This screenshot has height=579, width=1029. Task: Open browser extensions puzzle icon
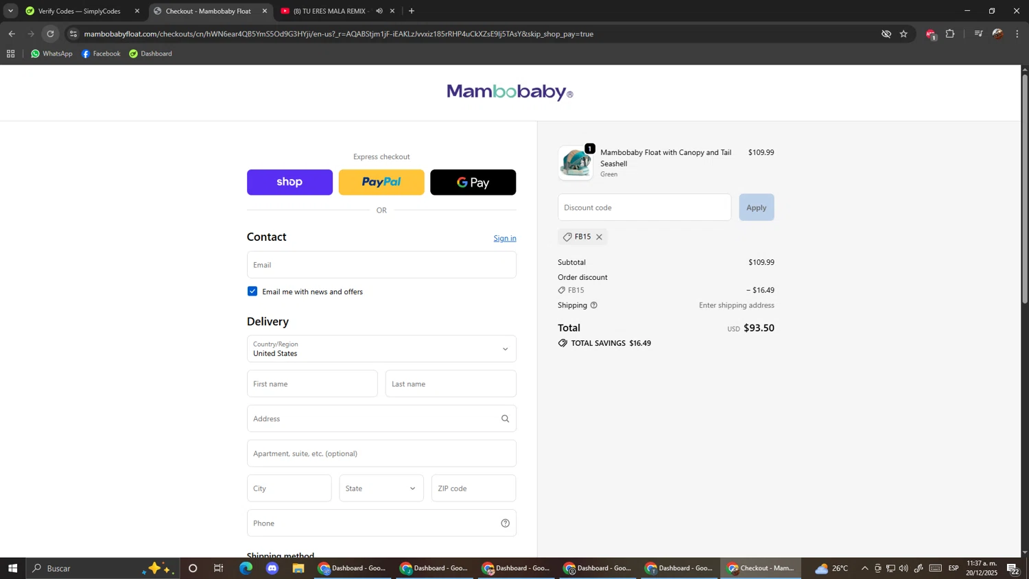click(950, 34)
